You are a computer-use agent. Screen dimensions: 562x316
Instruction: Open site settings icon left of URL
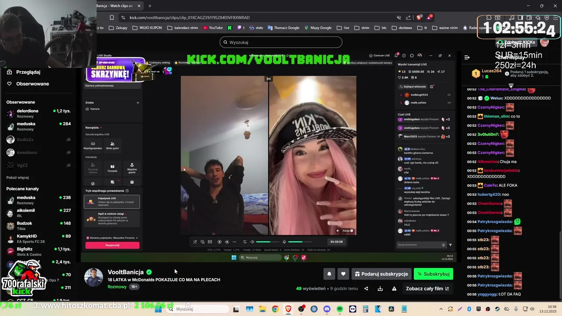pos(123,18)
